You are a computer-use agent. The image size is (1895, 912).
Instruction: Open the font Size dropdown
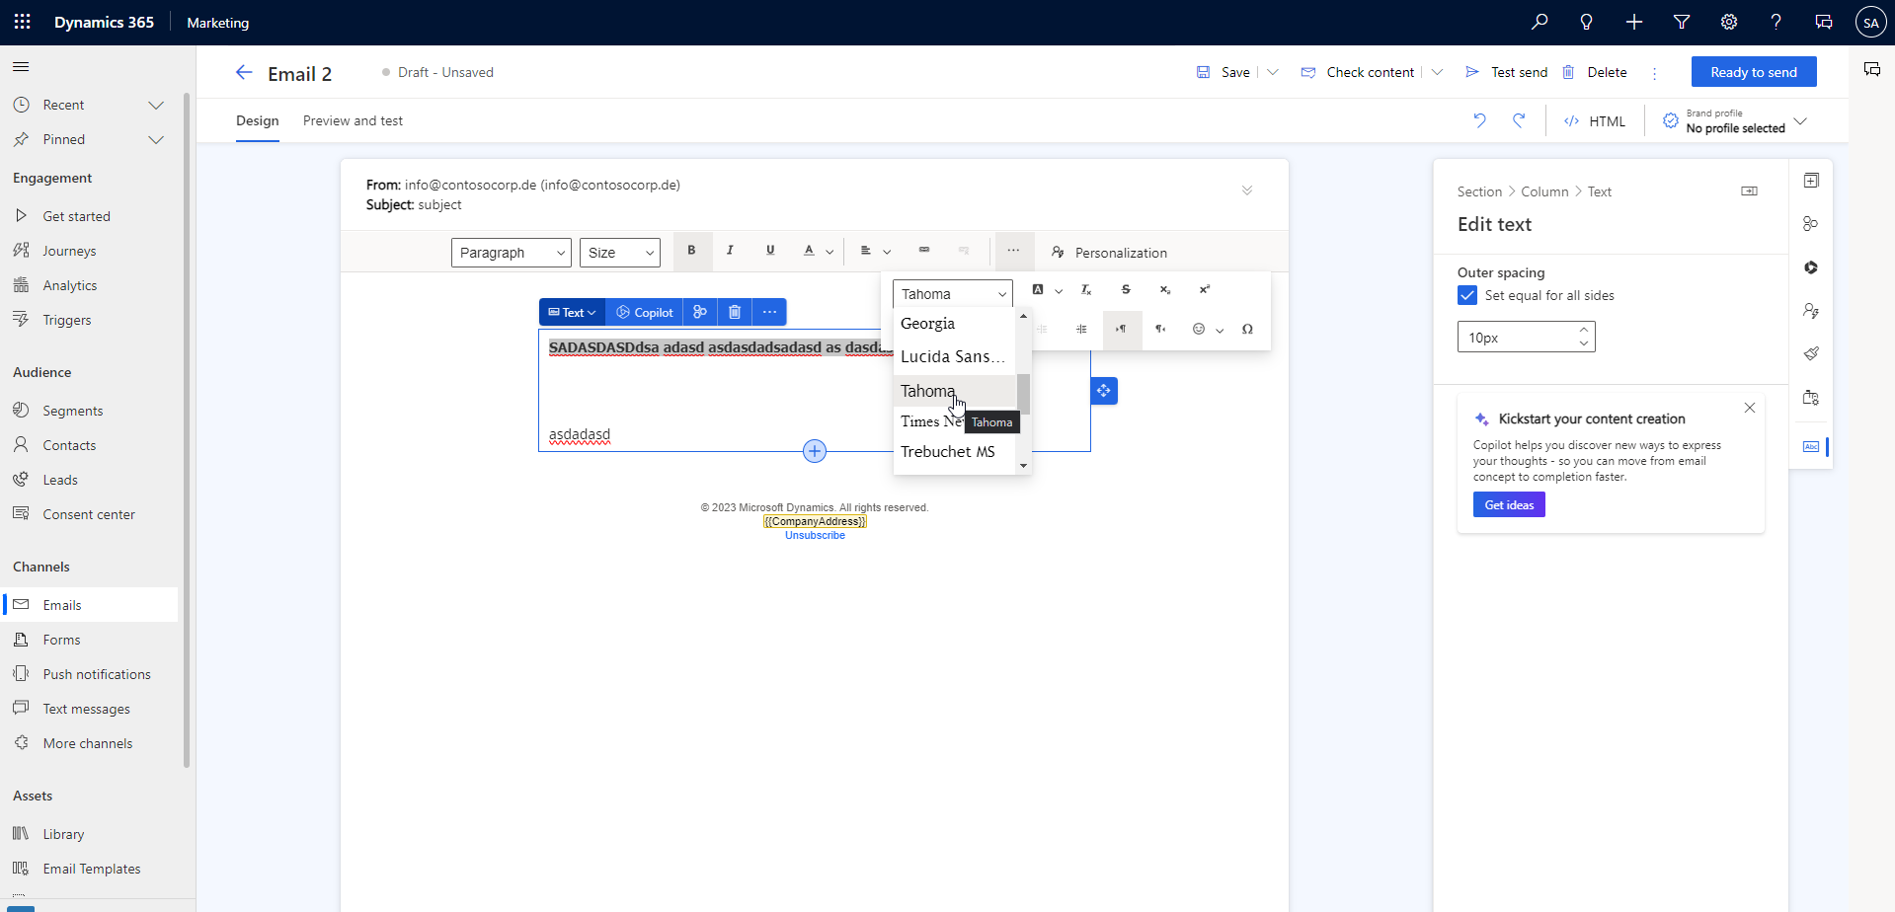(x=620, y=253)
